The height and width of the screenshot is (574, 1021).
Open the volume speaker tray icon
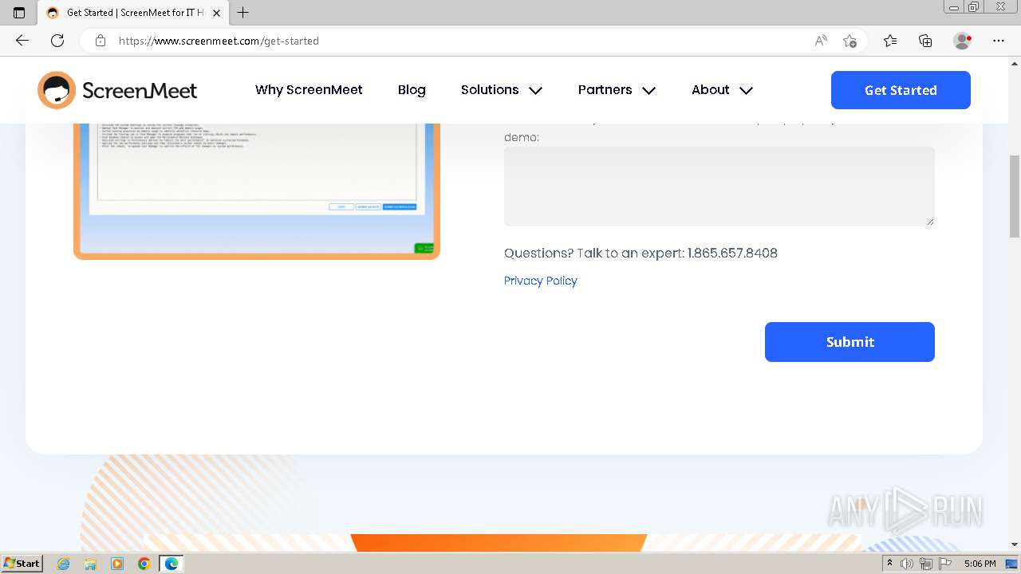[x=907, y=564]
